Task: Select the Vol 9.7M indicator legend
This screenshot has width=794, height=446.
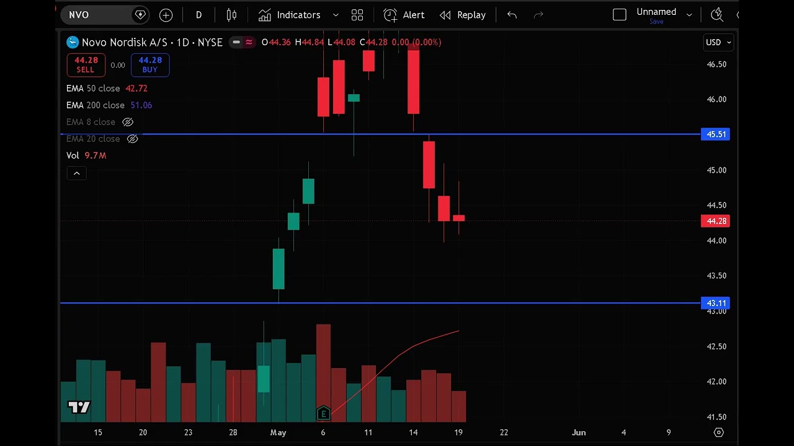Action: pos(86,155)
